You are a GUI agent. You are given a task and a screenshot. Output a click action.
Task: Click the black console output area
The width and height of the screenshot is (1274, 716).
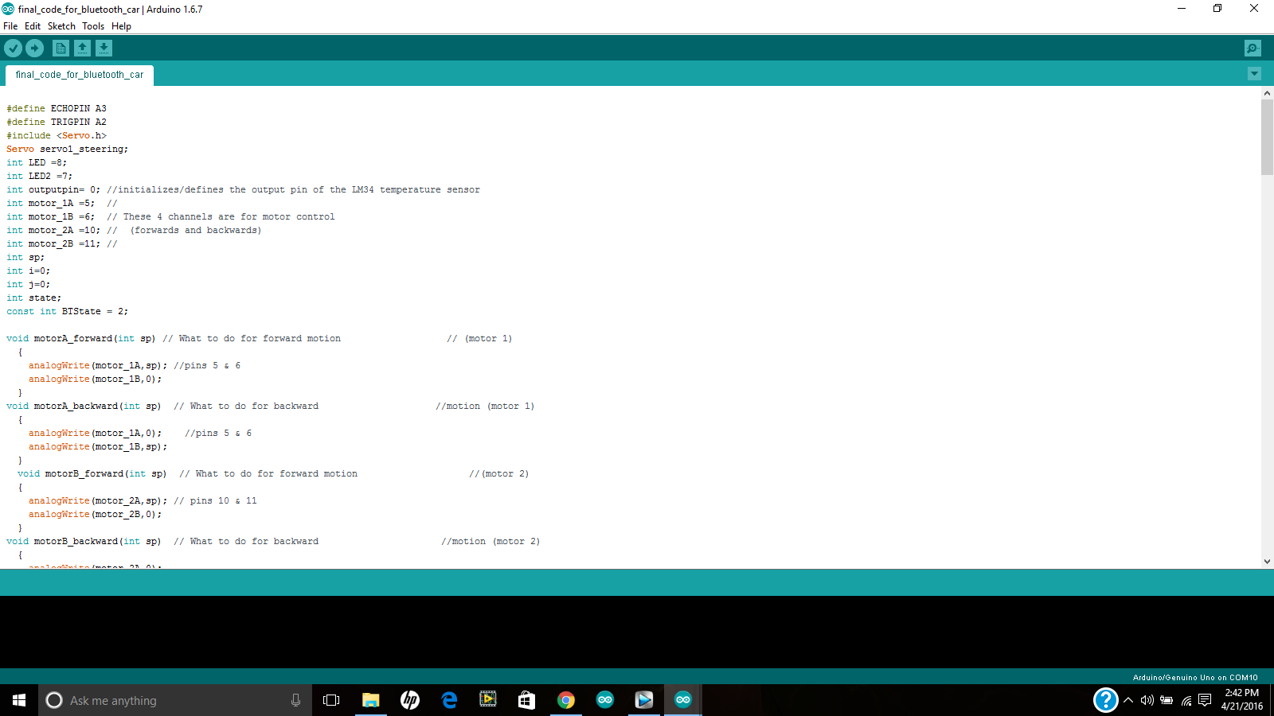(637, 632)
